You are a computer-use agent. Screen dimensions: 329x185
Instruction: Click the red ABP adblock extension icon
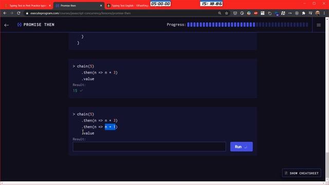point(255,13)
